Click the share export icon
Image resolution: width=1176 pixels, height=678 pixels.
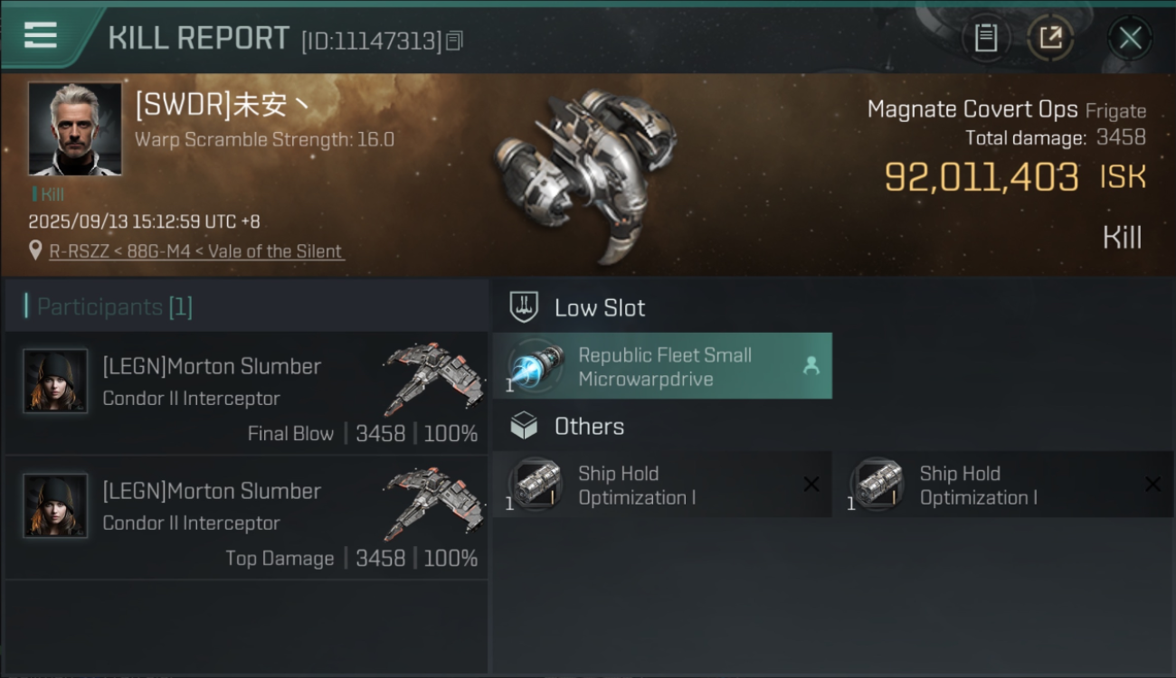pyautogui.click(x=1050, y=38)
